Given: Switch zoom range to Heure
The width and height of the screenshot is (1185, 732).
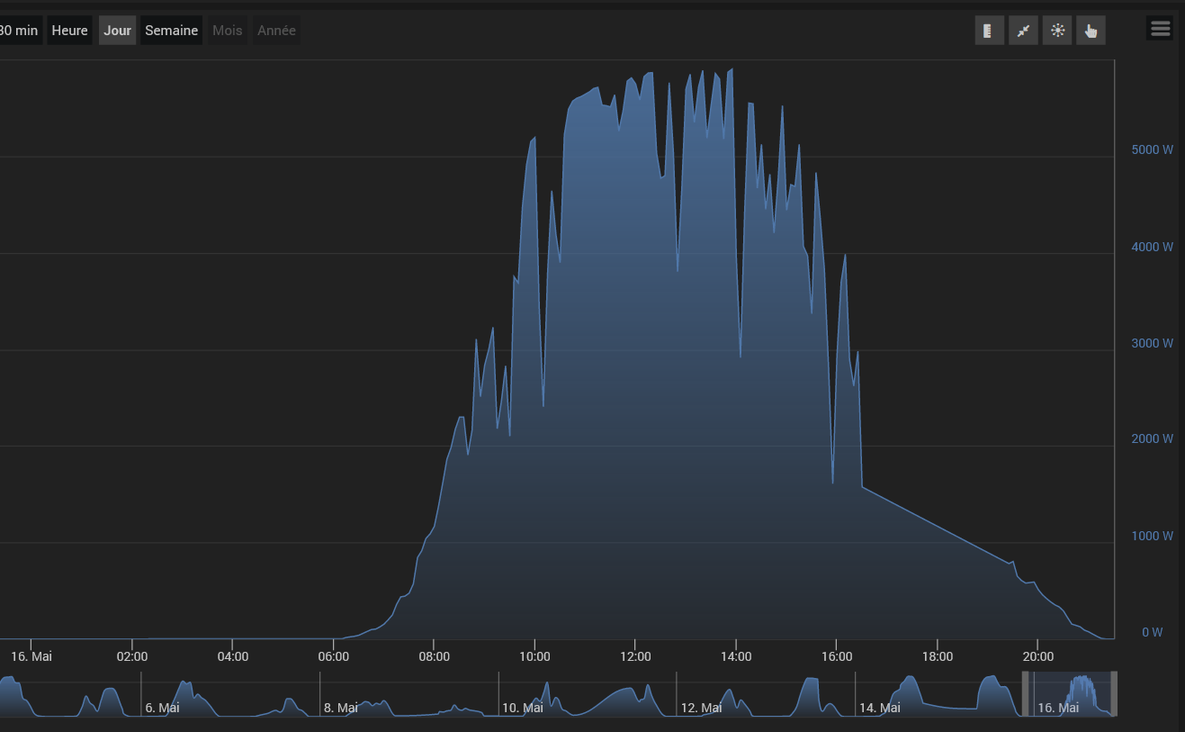Looking at the screenshot, I should tap(69, 31).
